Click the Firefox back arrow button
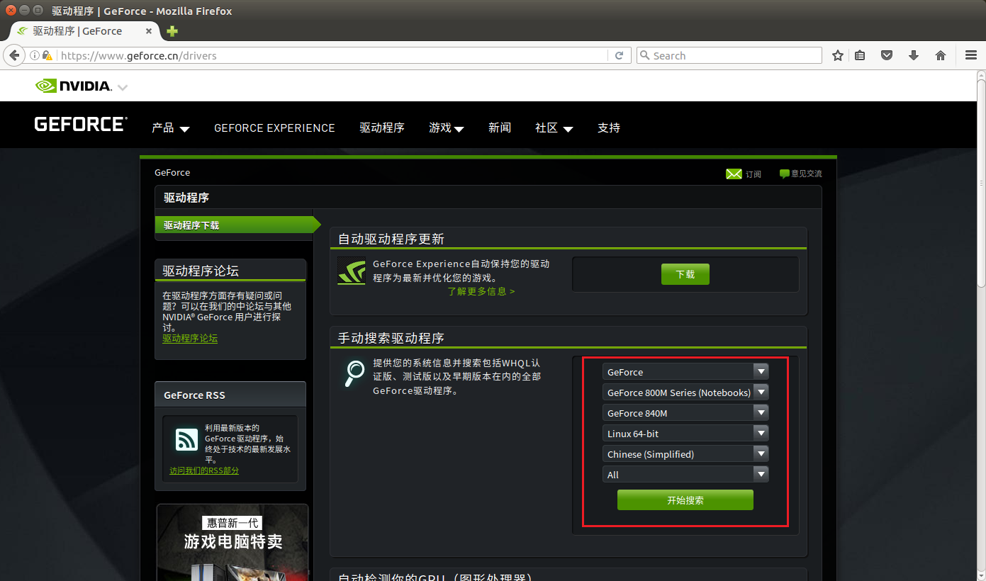Screen dimensions: 986x581 [x=13, y=55]
